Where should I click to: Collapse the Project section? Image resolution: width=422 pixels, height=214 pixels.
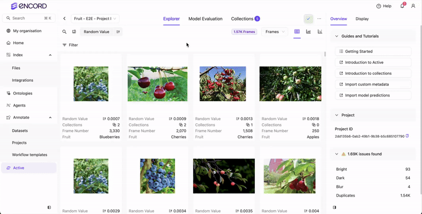337,115
